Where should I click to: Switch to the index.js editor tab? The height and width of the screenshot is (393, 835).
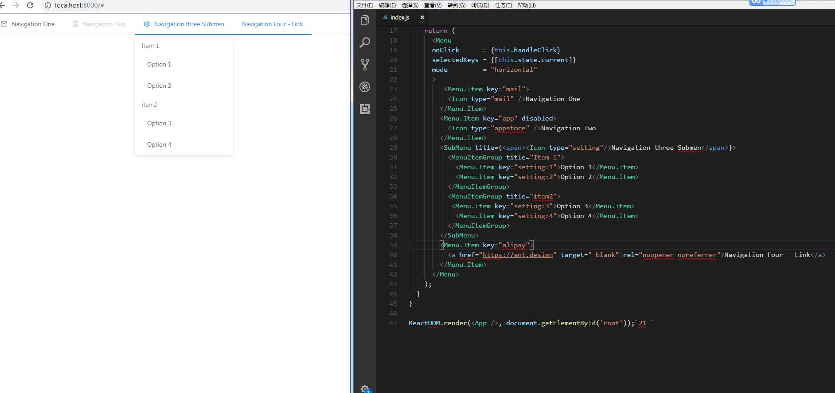tap(399, 17)
